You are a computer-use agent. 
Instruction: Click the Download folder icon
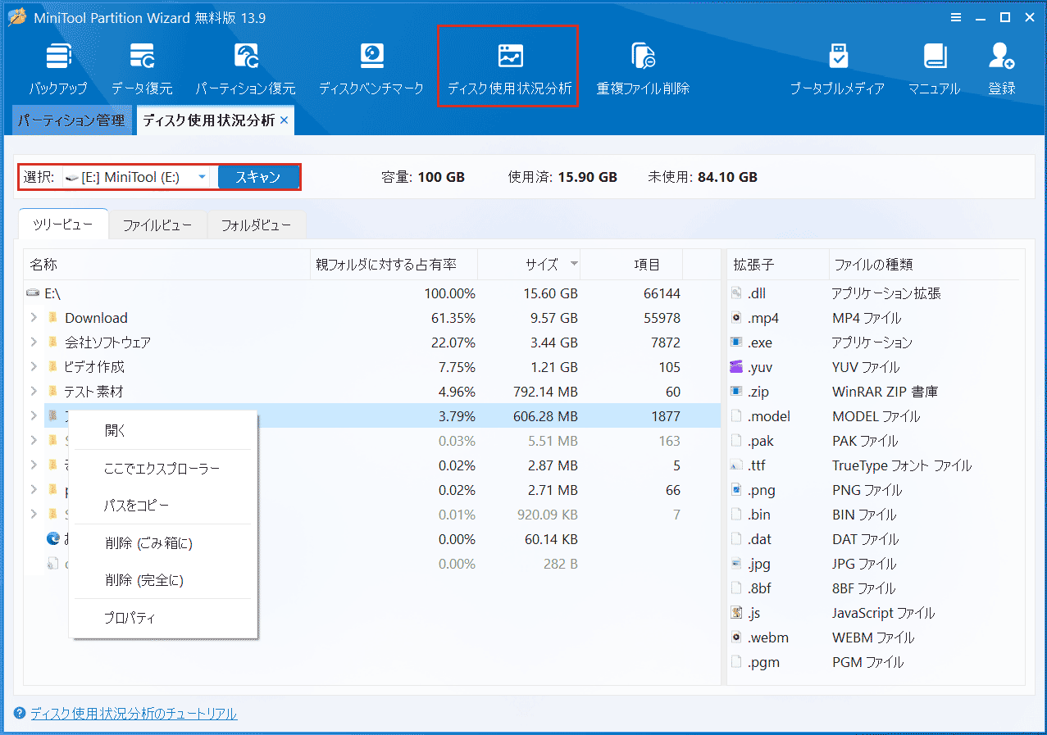(52, 318)
